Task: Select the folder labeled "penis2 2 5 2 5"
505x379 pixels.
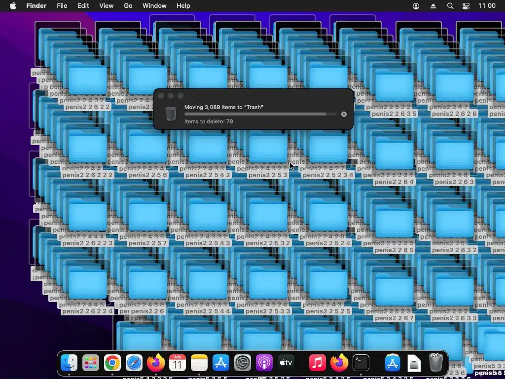Action: click(x=328, y=285)
